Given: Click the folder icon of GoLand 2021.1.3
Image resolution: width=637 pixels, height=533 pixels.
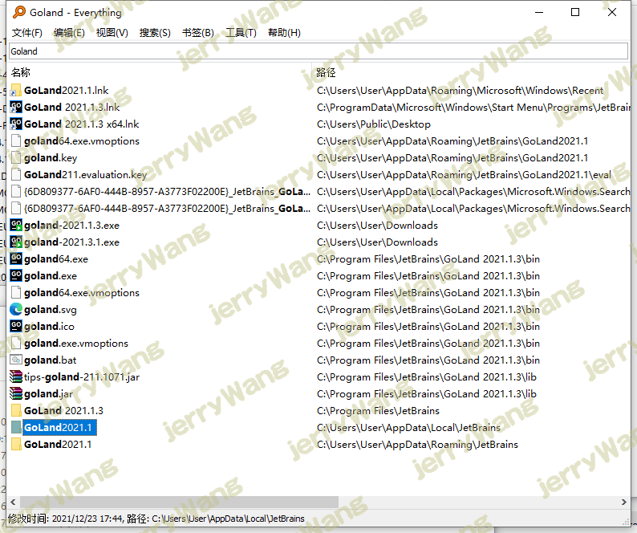Looking at the screenshot, I should tap(16, 411).
